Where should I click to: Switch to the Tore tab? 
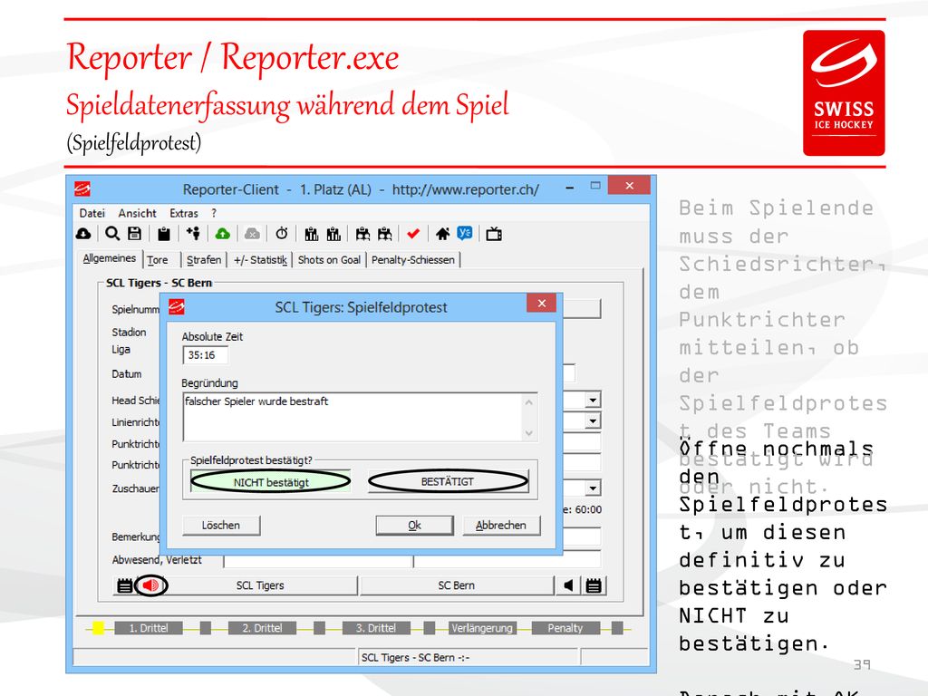158,260
